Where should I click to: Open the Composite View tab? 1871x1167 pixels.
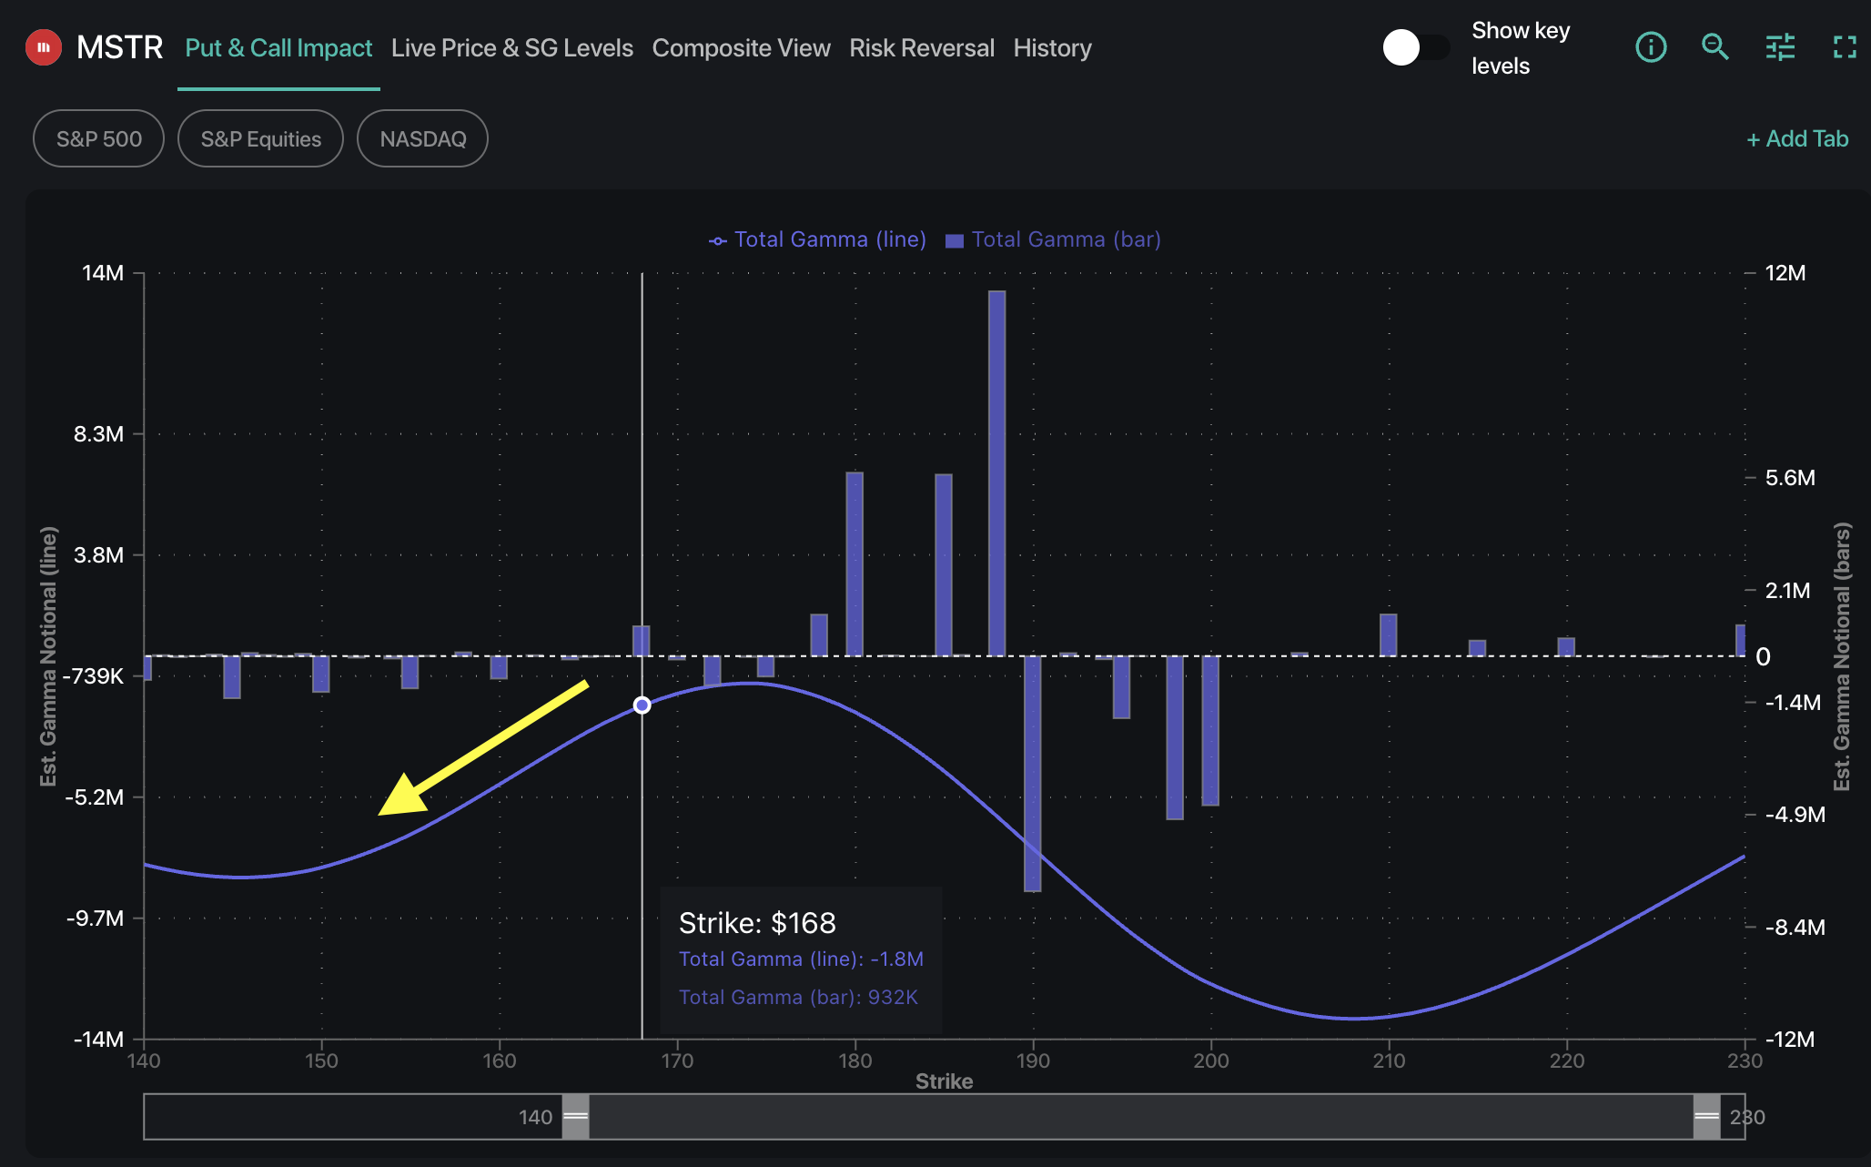[x=742, y=48]
